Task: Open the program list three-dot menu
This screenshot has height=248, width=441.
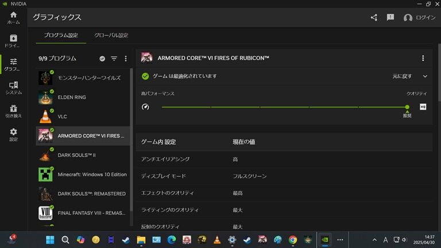Action: [x=126, y=59]
